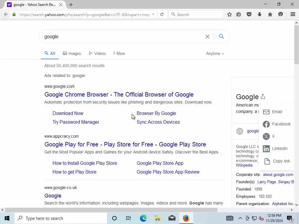Close the Yahoo Search Results tab

(61, 5)
